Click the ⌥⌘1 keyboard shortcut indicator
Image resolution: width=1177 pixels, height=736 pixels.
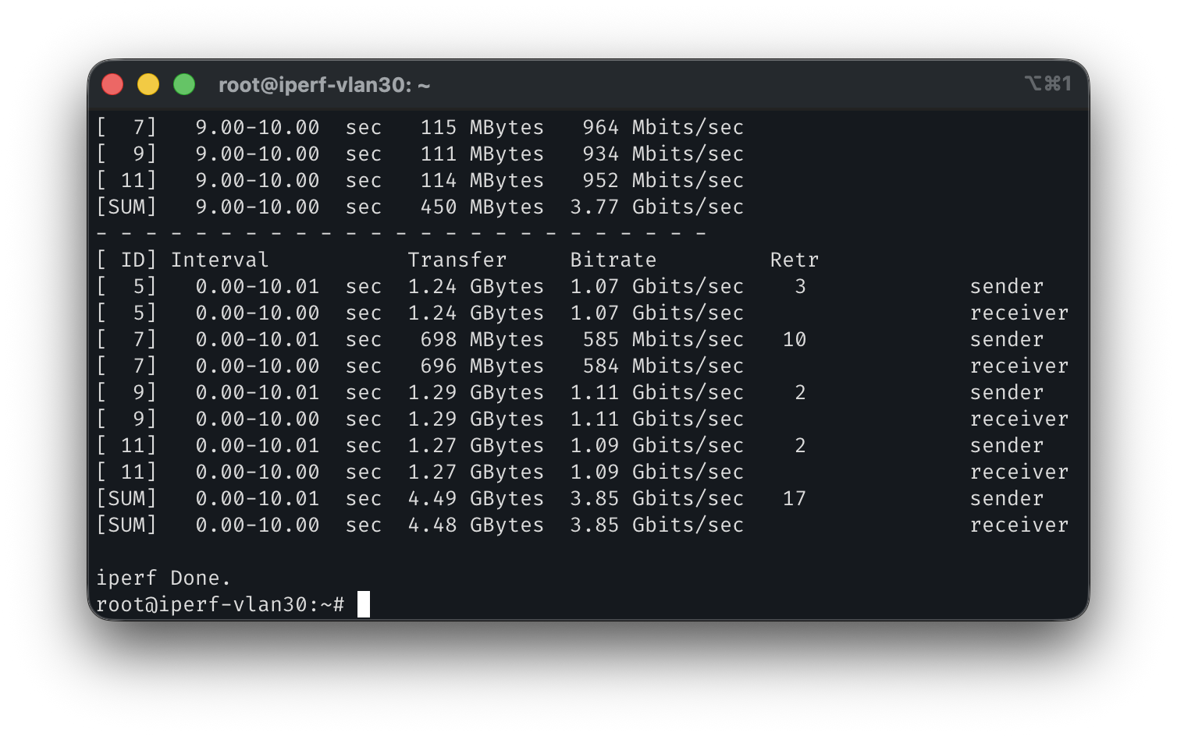point(1049,83)
